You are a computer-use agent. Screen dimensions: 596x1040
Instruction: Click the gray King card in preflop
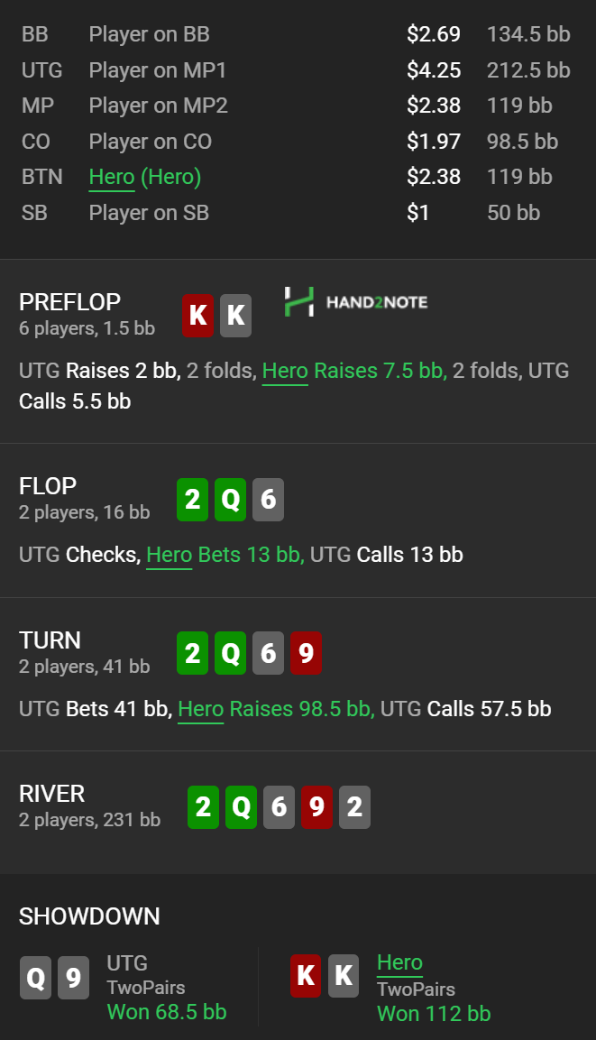[x=236, y=316]
